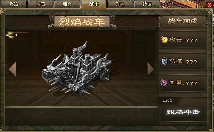Show the previous chariot with the left arrow
This screenshot has width=214, height=132.
point(12,69)
